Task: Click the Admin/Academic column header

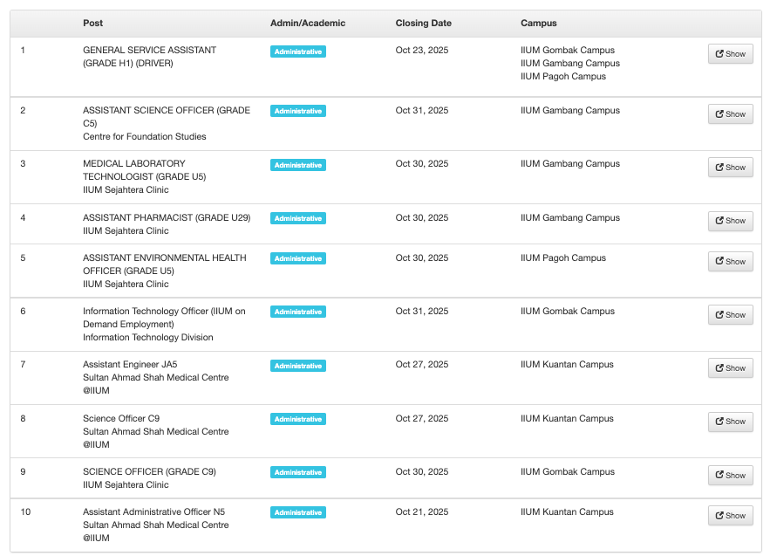Action: click(x=307, y=23)
